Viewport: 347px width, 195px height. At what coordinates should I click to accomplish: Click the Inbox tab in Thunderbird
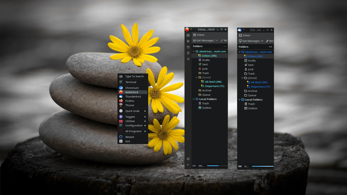(245, 35)
